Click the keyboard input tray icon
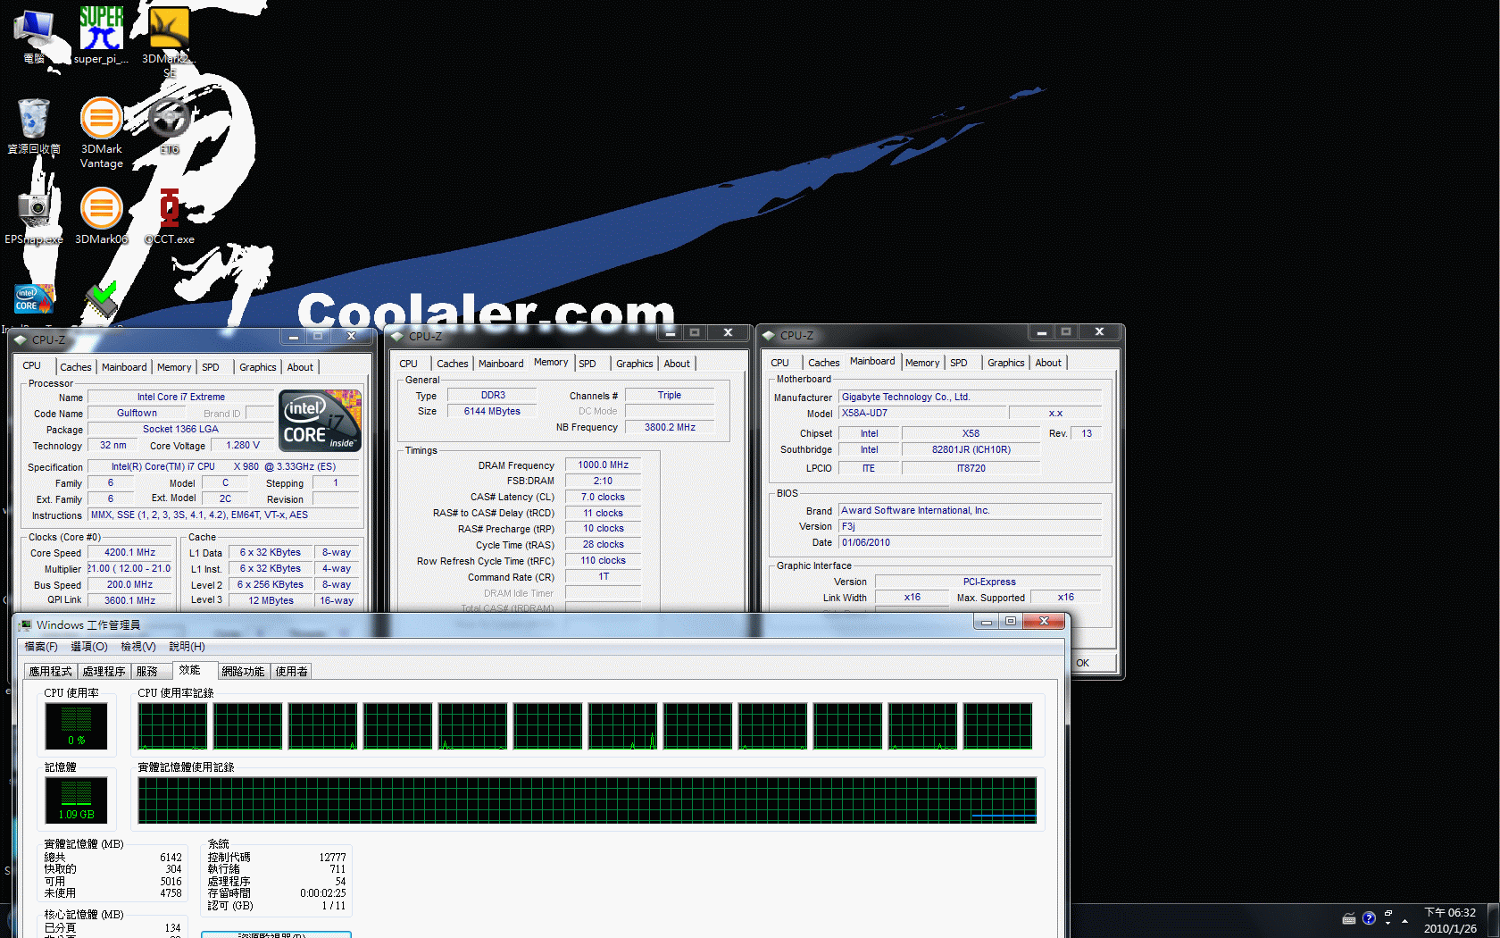Screen dimensions: 1500x938 click(1349, 918)
